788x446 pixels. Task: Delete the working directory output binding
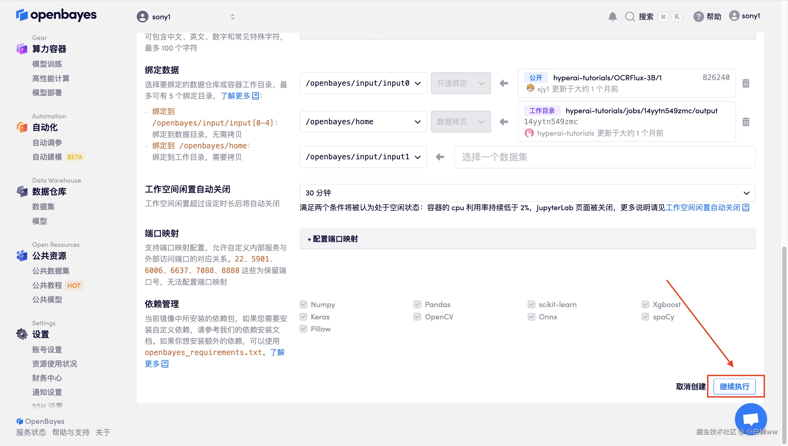[x=746, y=122]
